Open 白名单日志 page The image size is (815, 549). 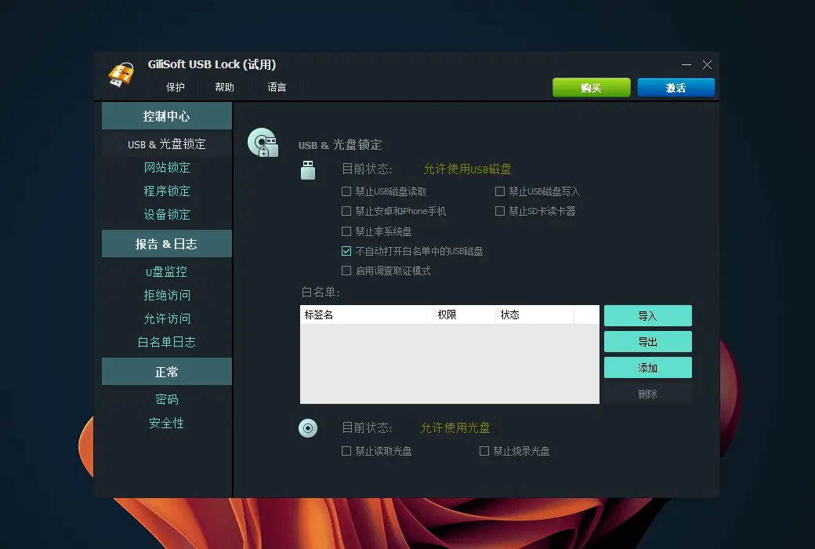click(x=166, y=342)
